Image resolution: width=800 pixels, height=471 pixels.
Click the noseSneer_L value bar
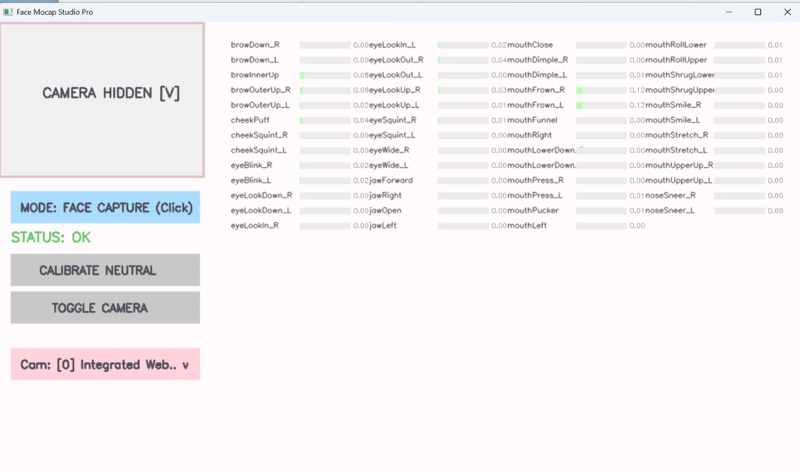(739, 211)
